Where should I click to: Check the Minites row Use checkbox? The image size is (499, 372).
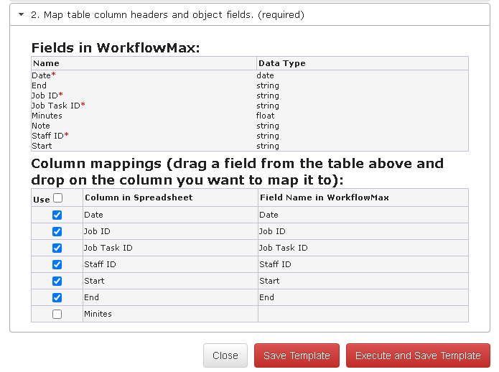tap(57, 315)
